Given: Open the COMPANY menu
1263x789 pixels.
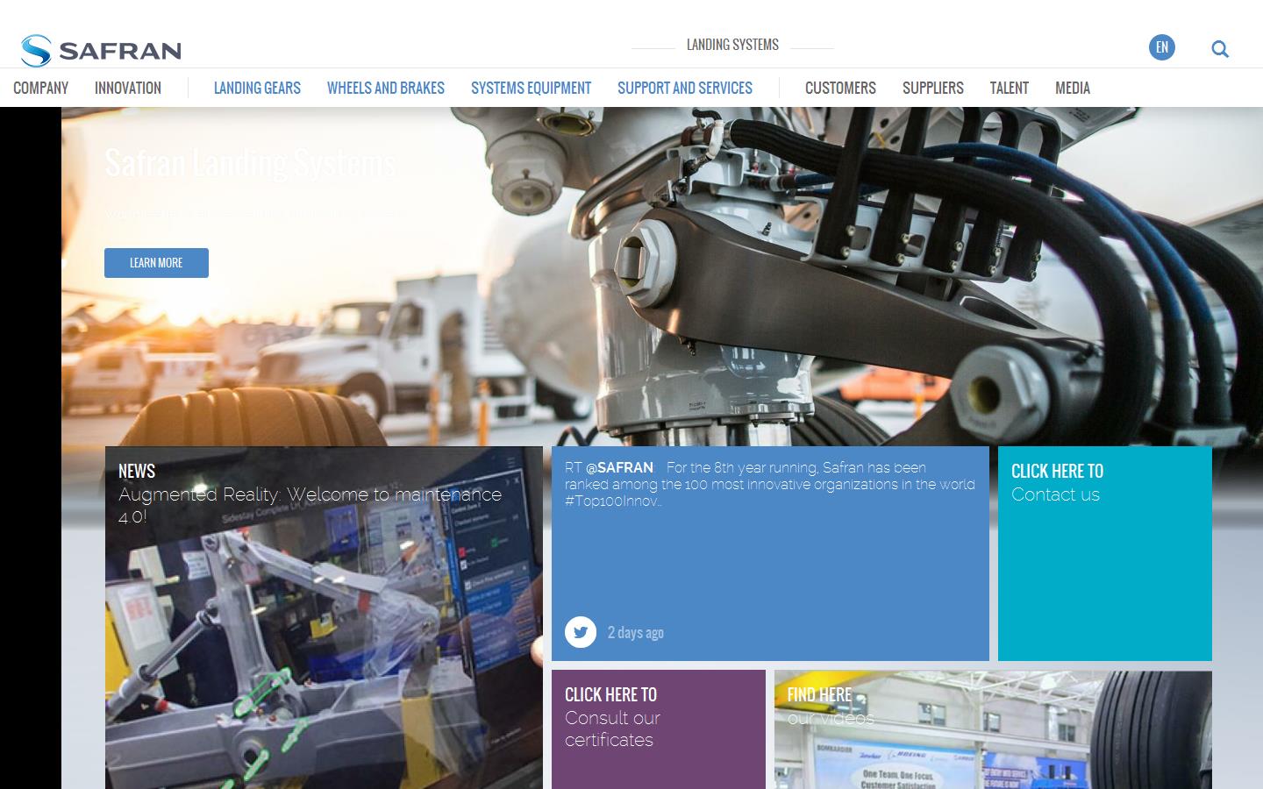Looking at the screenshot, I should (x=40, y=88).
